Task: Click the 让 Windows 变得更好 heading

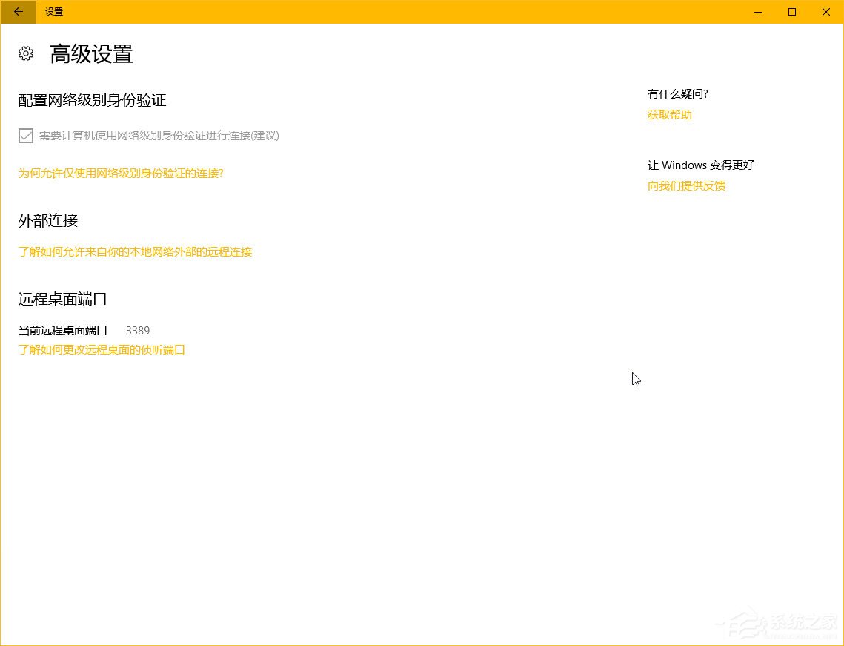Action: pos(700,165)
